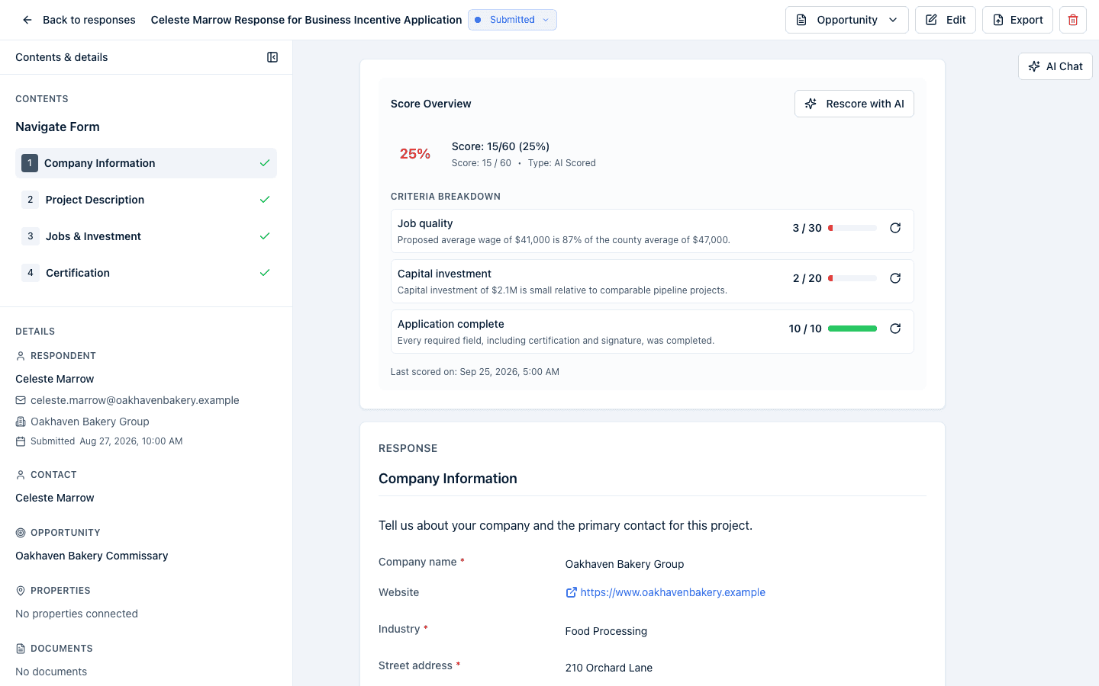The image size is (1099, 686).
Task: Click the step number 4 badge
Action: (31, 273)
